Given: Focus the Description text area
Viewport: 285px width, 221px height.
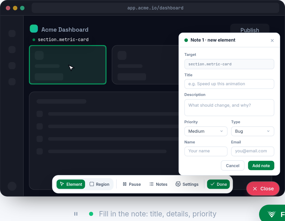Looking at the screenshot, I should [x=229, y=108].
